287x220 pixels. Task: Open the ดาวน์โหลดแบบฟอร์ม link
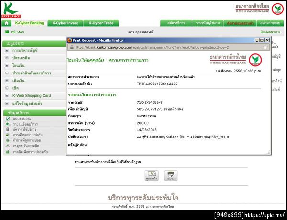(x=28, y=135)
